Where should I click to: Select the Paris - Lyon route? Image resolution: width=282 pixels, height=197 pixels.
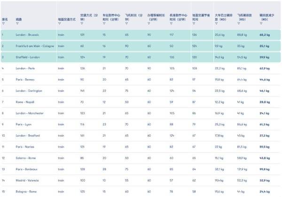(x=23, y=124)
